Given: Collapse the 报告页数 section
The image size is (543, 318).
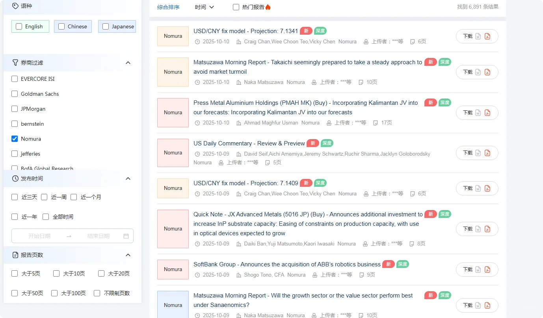Looking at the screenshot, I should [128, 255].
